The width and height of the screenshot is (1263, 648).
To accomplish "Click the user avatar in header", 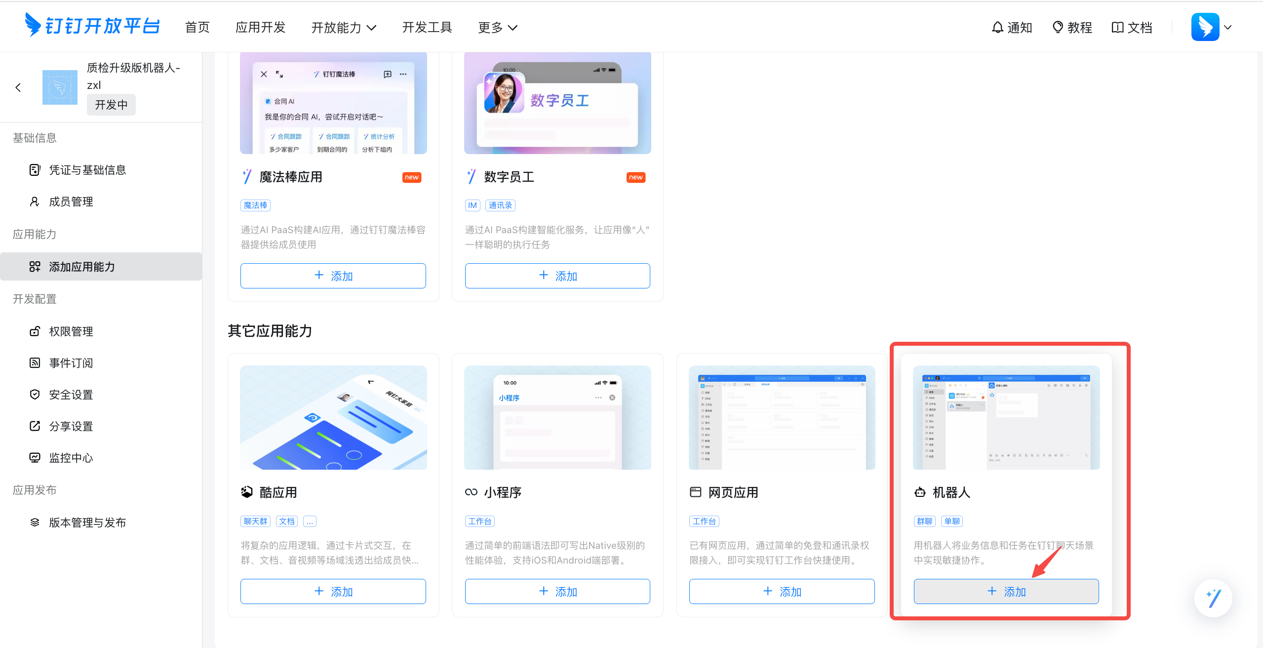I will click(1205, 27).
